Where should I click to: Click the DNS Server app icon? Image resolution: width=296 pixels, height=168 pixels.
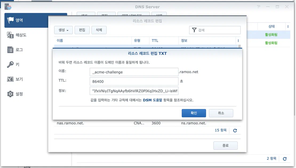pos(8,7)
